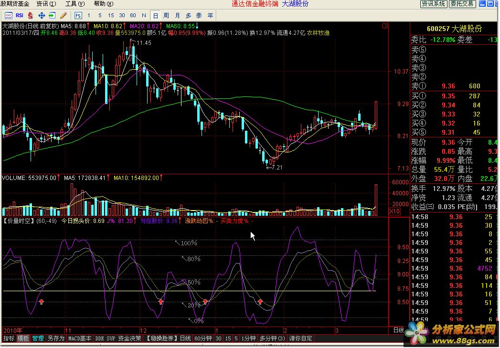Select 【稳操胜券】日线 template
This screenshot has width=500, height=348.
pyautogui.click(x=169, y=338)
